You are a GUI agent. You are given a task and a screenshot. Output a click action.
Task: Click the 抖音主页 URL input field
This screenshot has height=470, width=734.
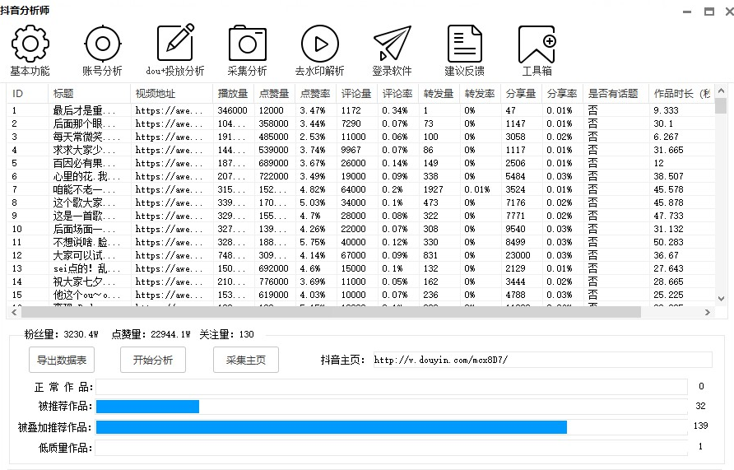click(541, 360)
